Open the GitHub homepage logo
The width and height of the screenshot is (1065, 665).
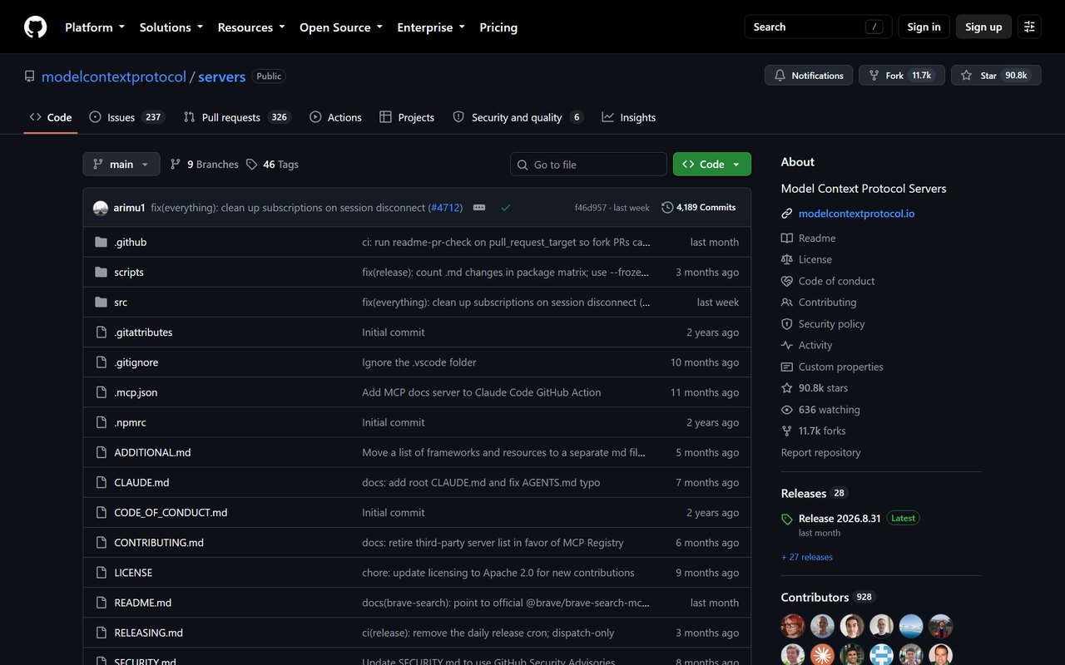(x=35, y=27)
